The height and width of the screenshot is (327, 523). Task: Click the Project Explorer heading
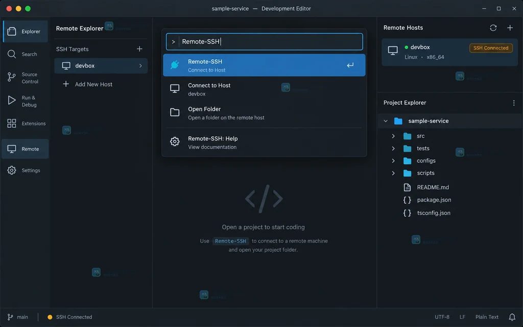click(405, 103)
